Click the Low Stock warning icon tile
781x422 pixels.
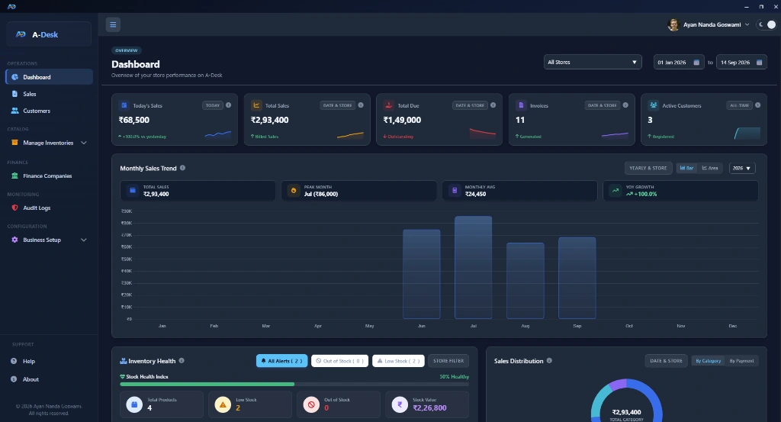[223, 404]
